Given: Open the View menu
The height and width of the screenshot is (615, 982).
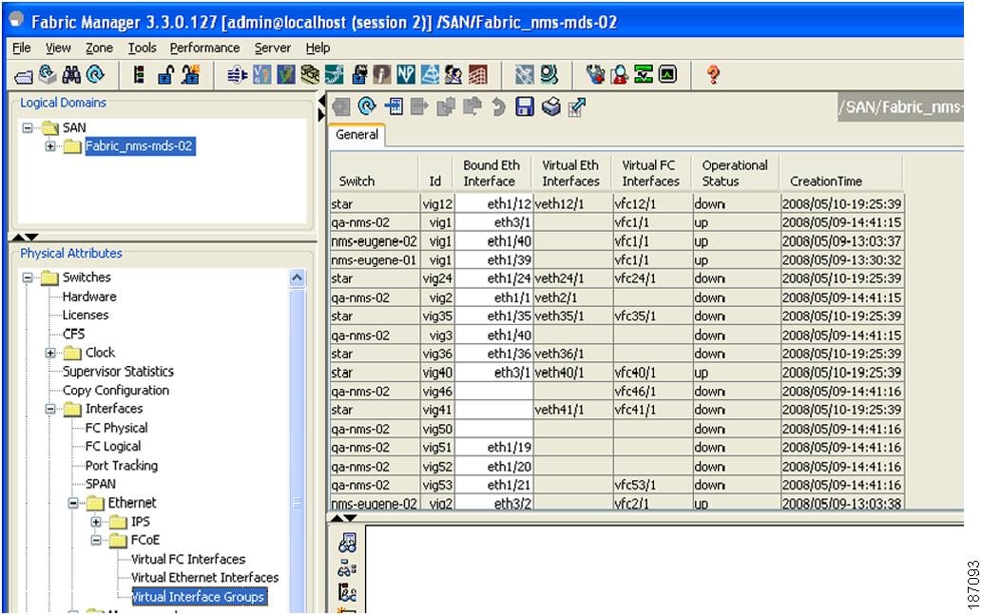Looking at the screenshot, I should 58,48.
